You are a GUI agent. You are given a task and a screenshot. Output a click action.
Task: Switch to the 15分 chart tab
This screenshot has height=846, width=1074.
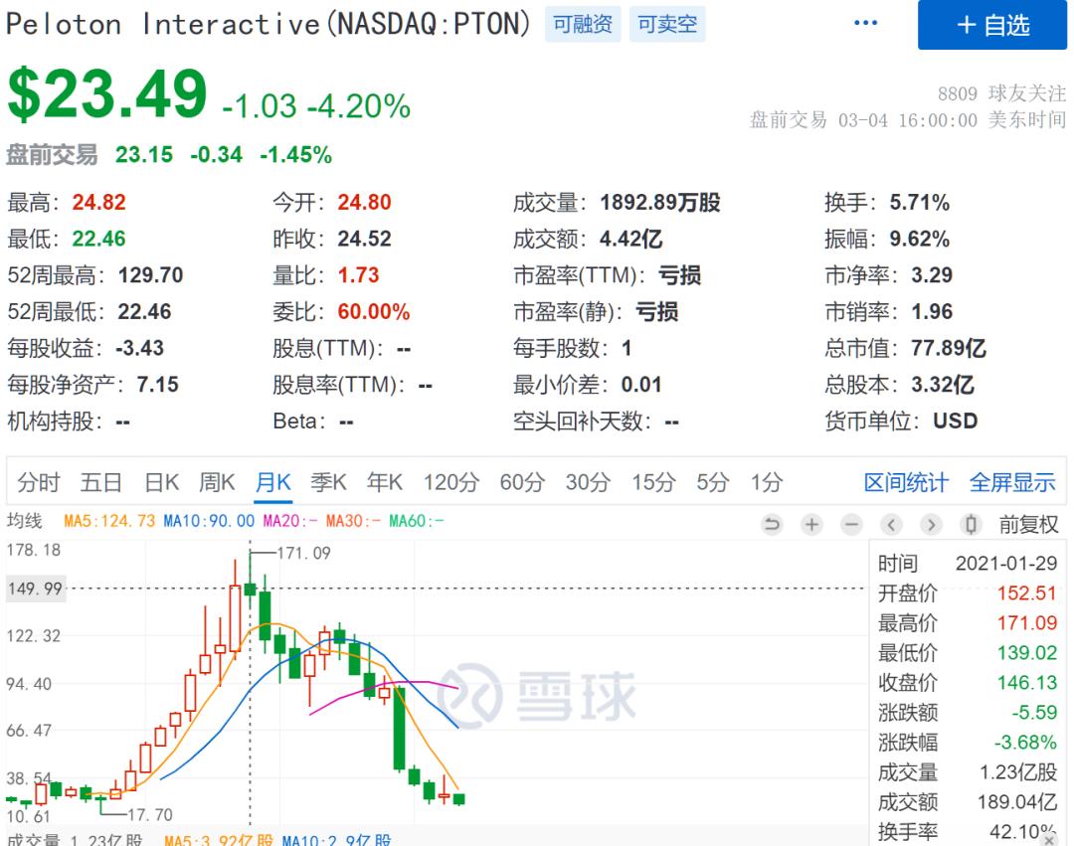coord(653,482)
